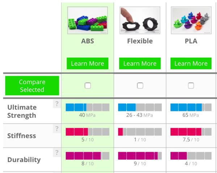Click the ABS Lego bricks thumbnail
Image resolution: width=217 pixels, height=173 pixels.
(88, 21)
